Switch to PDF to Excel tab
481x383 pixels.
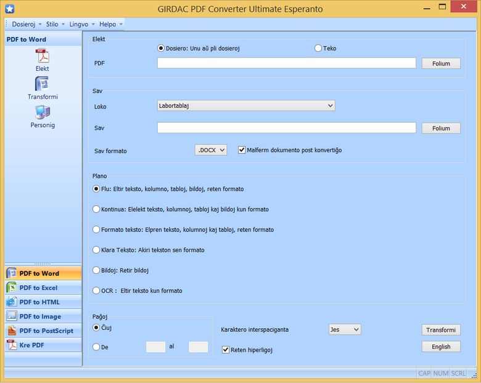click(x=44, y=287)
